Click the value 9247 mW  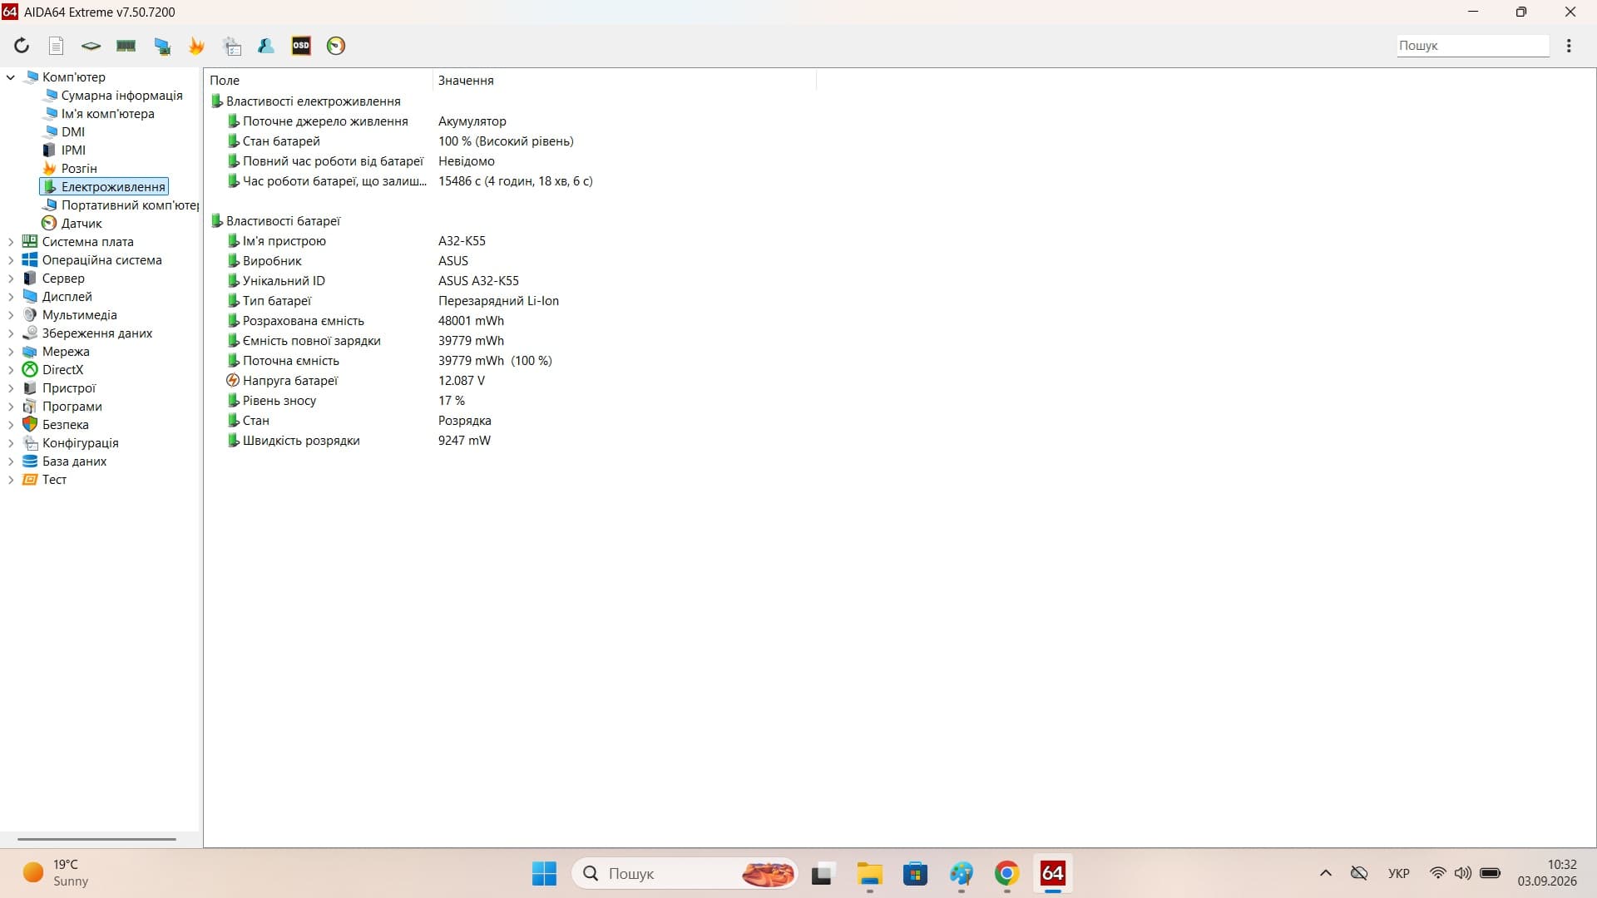coord(464,441)
